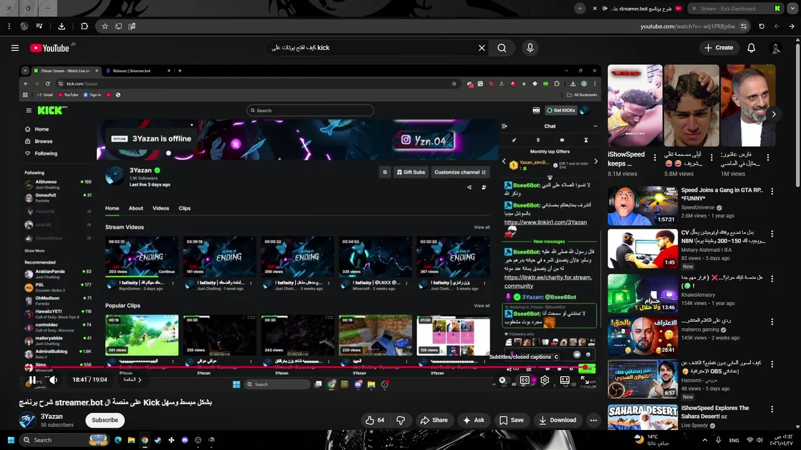Save the video to a playlist
Screen dimensions: 801x450
511,420
